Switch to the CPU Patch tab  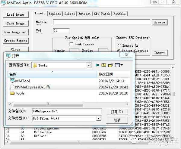pyautogui.click(x=102, y=14)
